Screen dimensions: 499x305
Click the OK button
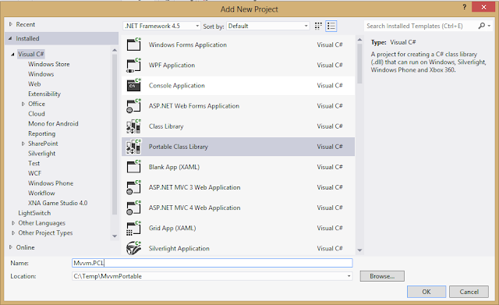[x=426, y=292]
